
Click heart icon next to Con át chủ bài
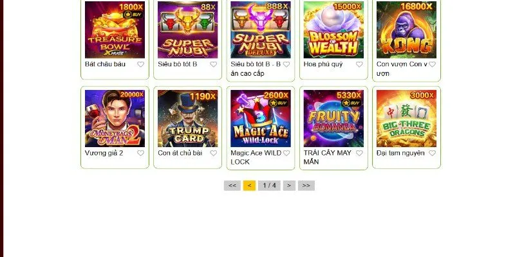click(x=214, y=153)
